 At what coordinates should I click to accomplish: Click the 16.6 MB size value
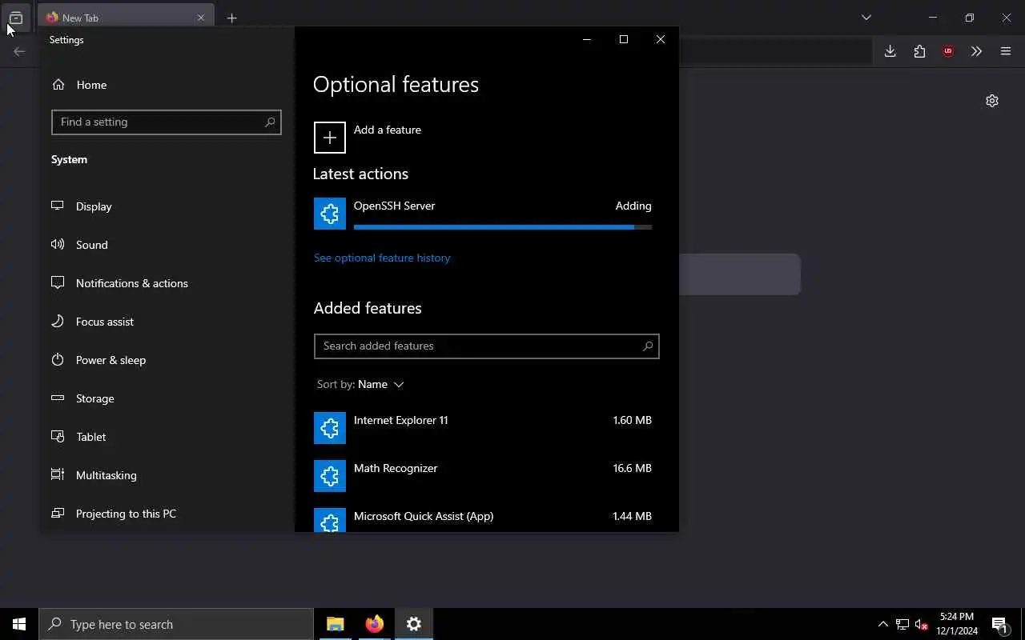[x=633, y=468]
